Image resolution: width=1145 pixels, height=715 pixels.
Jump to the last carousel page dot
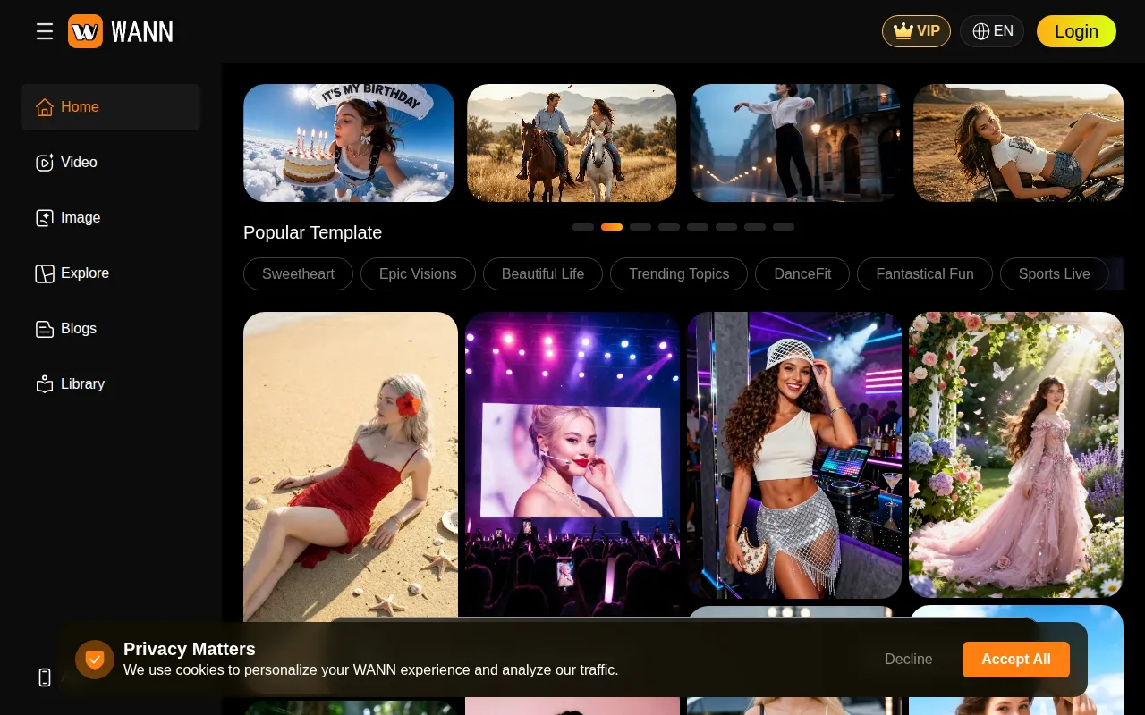pyautogui.click(x=784, y=227)
